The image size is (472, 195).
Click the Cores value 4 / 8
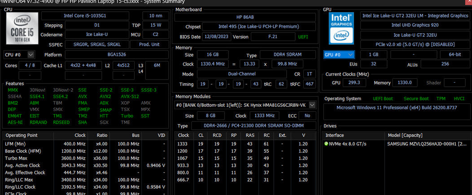[x=30, y=66]
